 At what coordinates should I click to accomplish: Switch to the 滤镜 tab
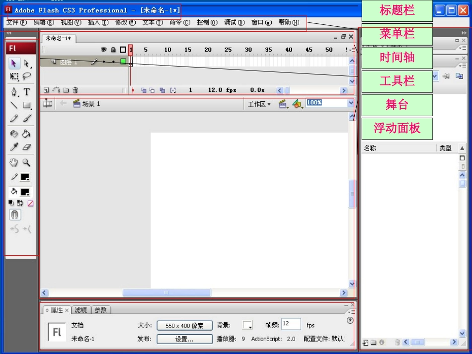(81, 310)
